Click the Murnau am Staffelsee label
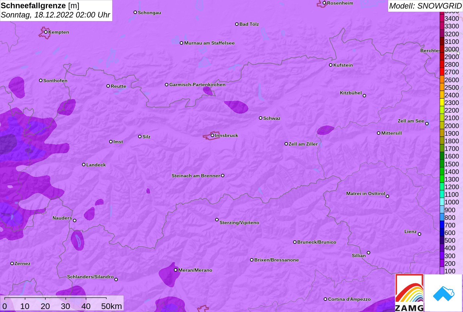 tap(209, 43)
